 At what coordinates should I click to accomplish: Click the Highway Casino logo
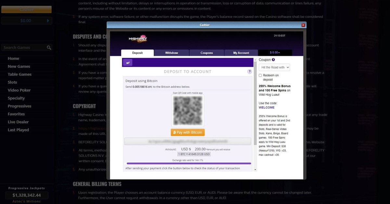(137, 39)
